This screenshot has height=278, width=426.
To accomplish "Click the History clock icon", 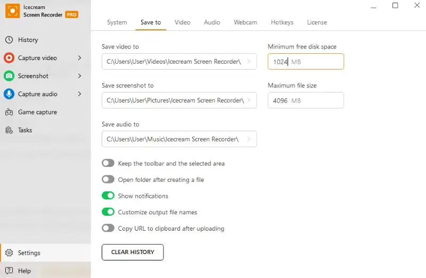I will [9, 40].
